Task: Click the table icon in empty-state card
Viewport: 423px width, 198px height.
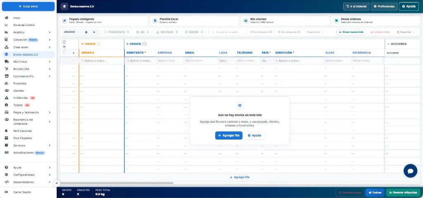Action: (240, 105)
